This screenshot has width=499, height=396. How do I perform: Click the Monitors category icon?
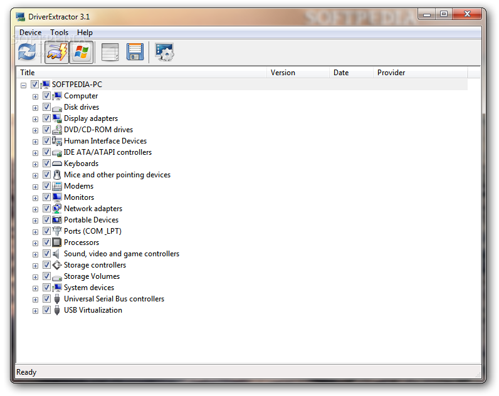(57, 197)
